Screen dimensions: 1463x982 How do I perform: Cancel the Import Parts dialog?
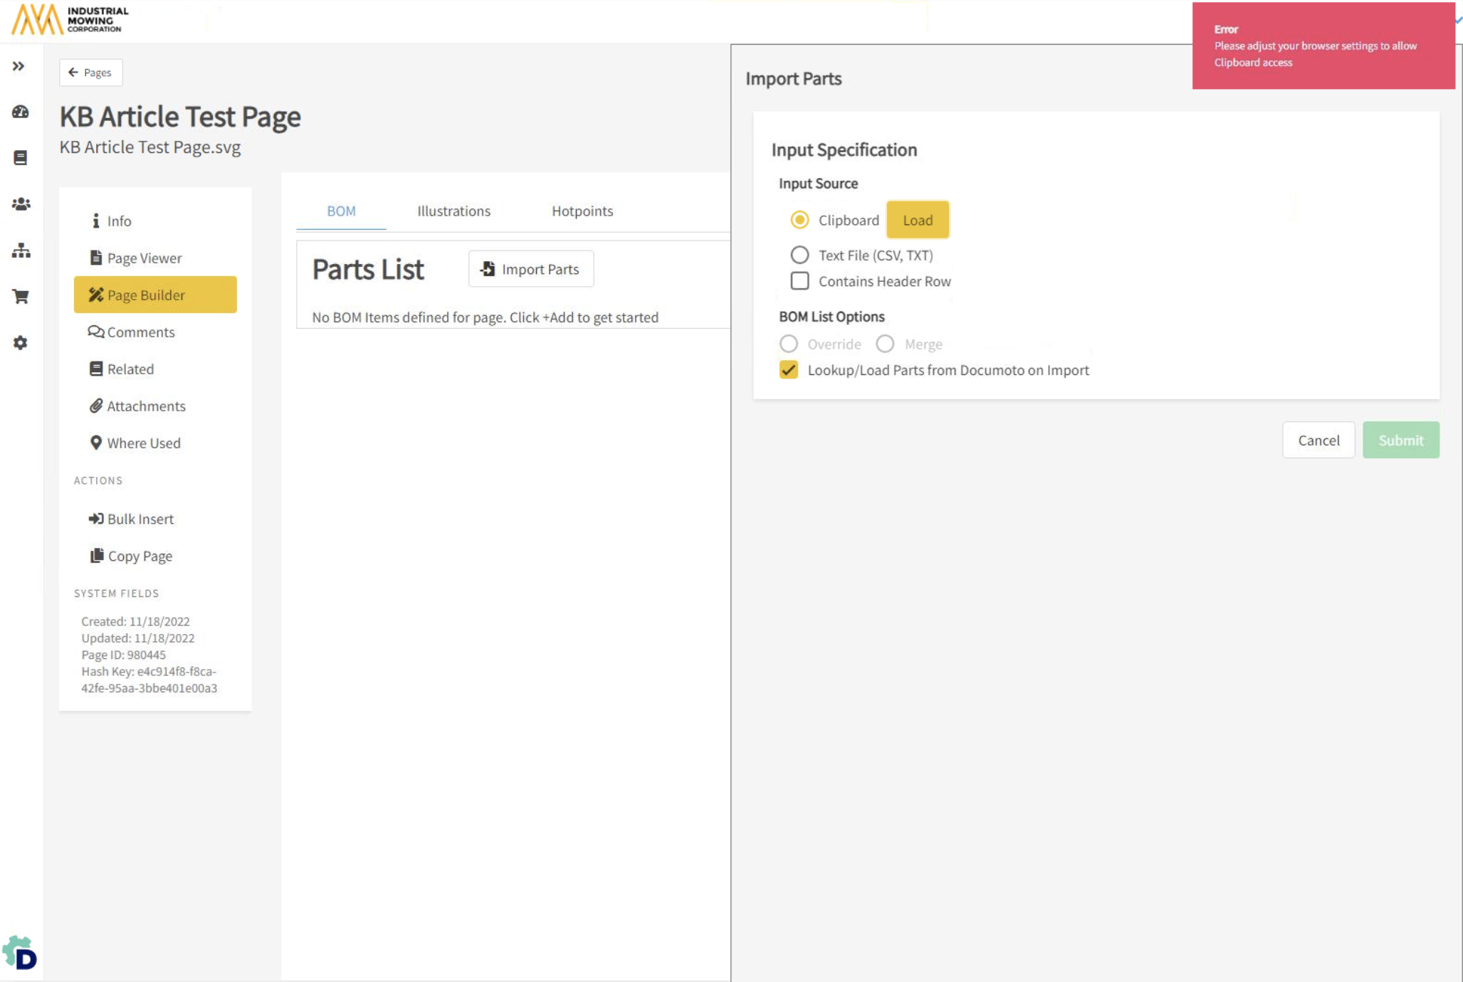coord(1318,440)
